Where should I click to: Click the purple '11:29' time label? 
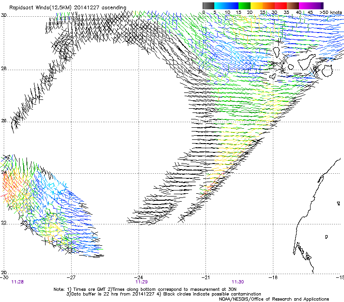pyautogui.click(x=141, y=282)
